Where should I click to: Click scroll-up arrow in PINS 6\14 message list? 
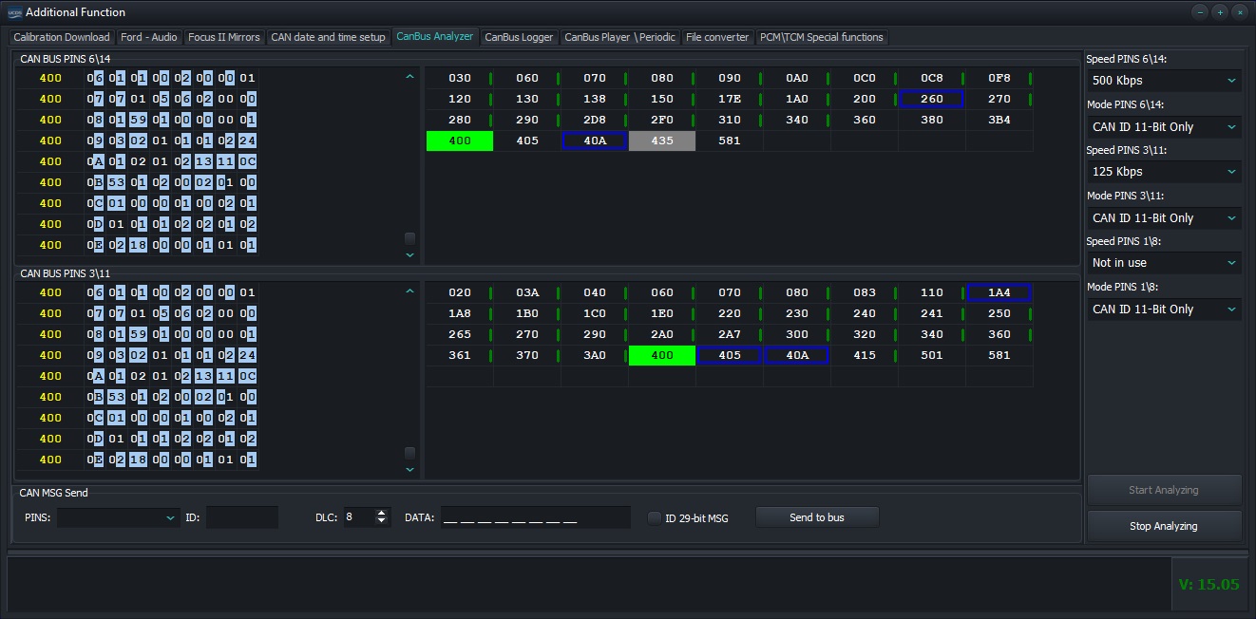click(409, 77)
